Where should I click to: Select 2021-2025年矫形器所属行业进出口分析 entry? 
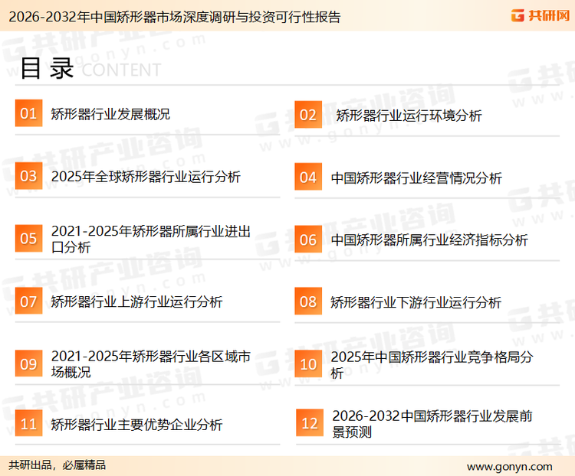click(150, 240)
